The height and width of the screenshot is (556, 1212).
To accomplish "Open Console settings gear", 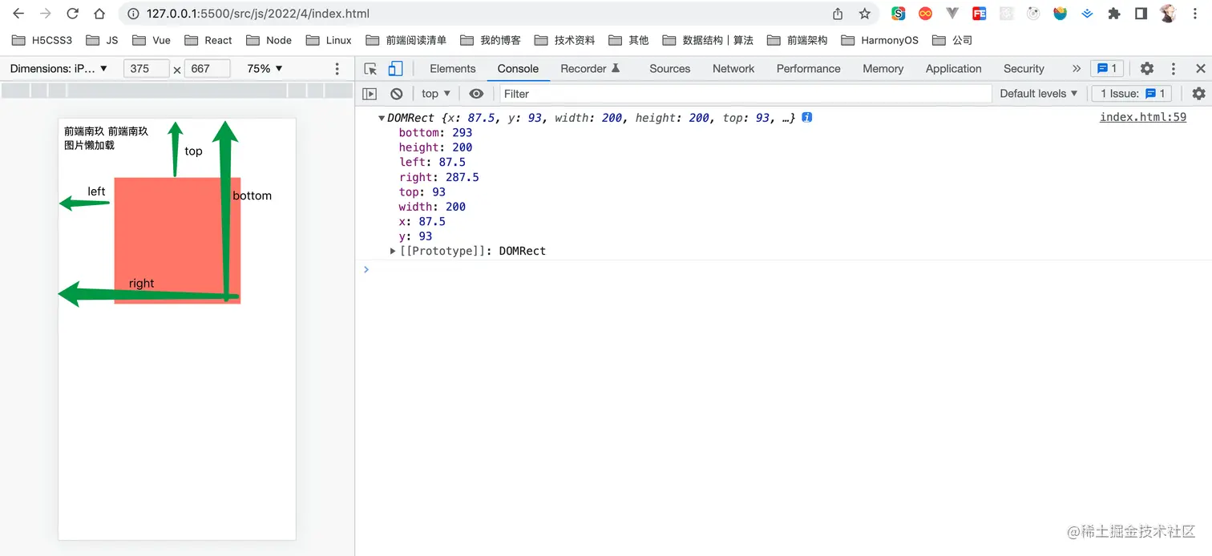I will pyautogui.click(x=1198, y=94).
